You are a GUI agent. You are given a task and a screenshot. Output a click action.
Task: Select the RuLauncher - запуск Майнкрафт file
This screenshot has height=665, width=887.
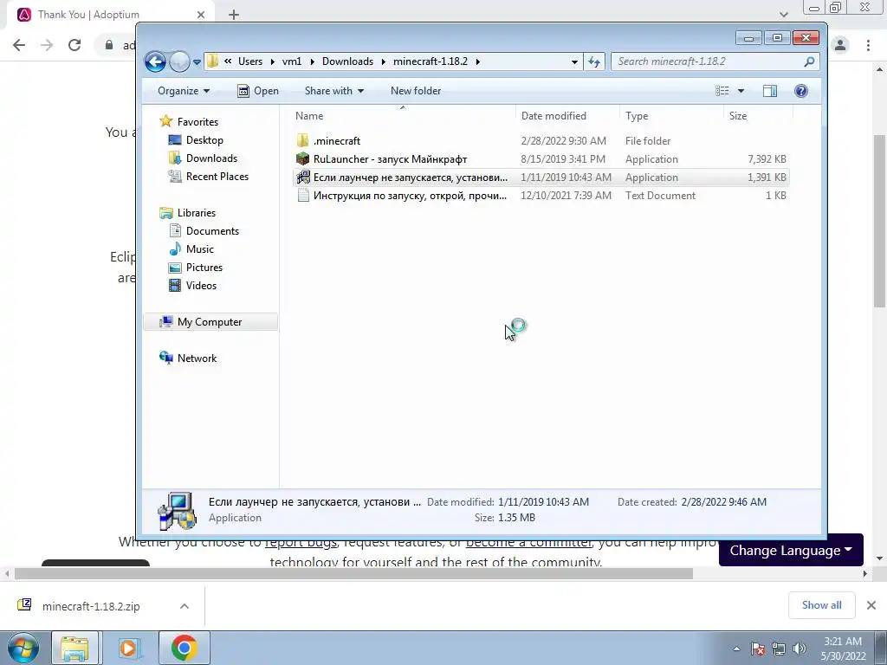tap(541, 159)
